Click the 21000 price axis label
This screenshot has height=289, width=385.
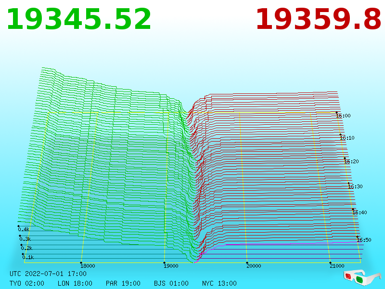[x=337, y=266]
